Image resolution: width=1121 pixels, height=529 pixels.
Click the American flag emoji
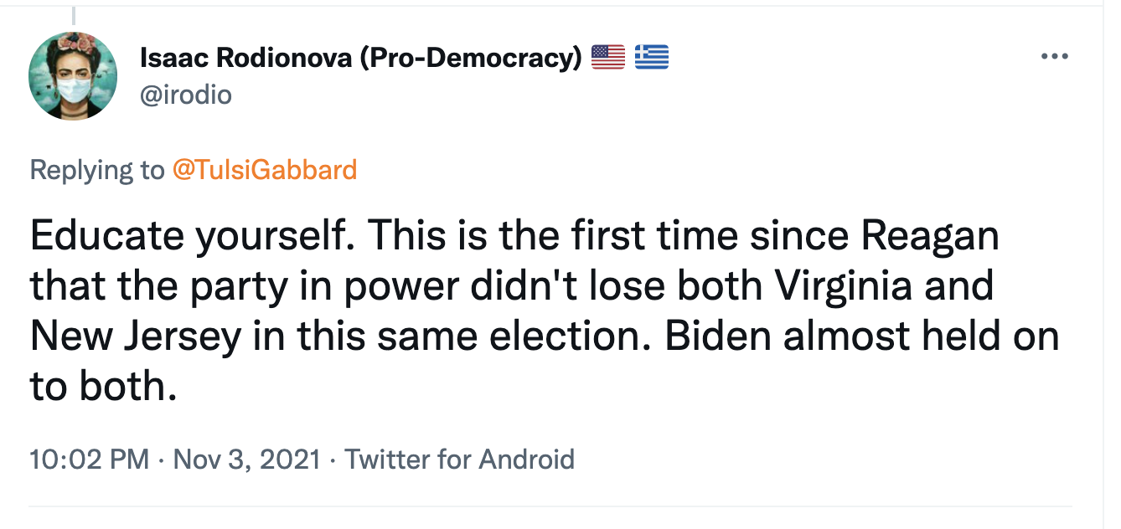coord(608,57)
